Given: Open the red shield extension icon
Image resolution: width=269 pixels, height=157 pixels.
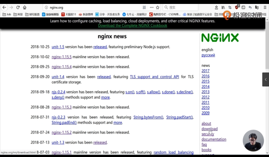Looking at the screenshot, I should tap(237, 7).
